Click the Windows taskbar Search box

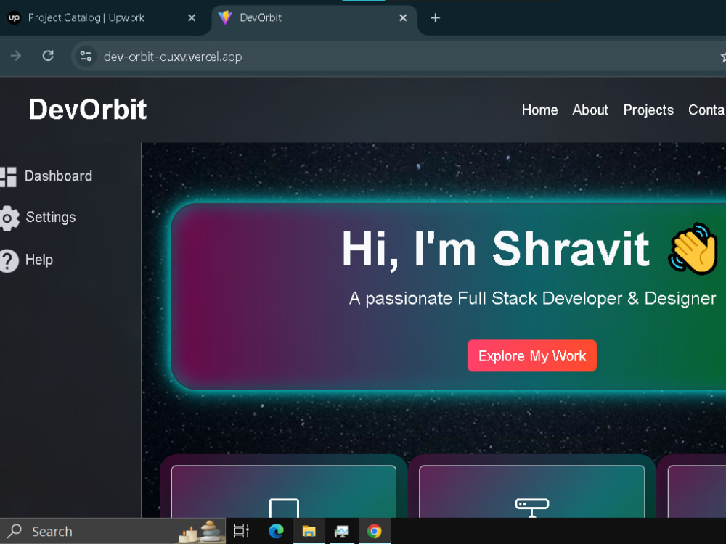point(113,531)
